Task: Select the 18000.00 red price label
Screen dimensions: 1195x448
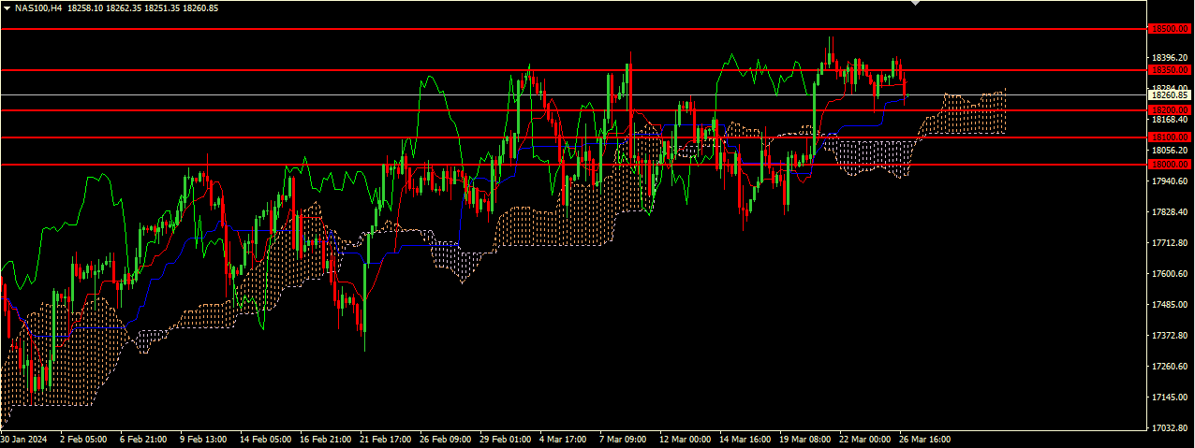Action: (1170, 165)
